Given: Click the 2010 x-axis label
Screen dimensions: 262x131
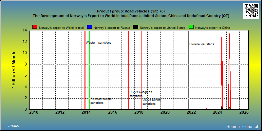Looking at the screenshot, I should 34,112.
